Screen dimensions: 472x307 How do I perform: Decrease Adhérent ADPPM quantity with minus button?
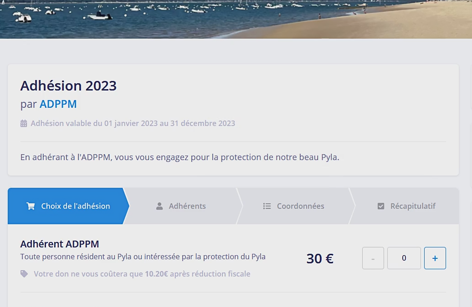pos(373,258)
